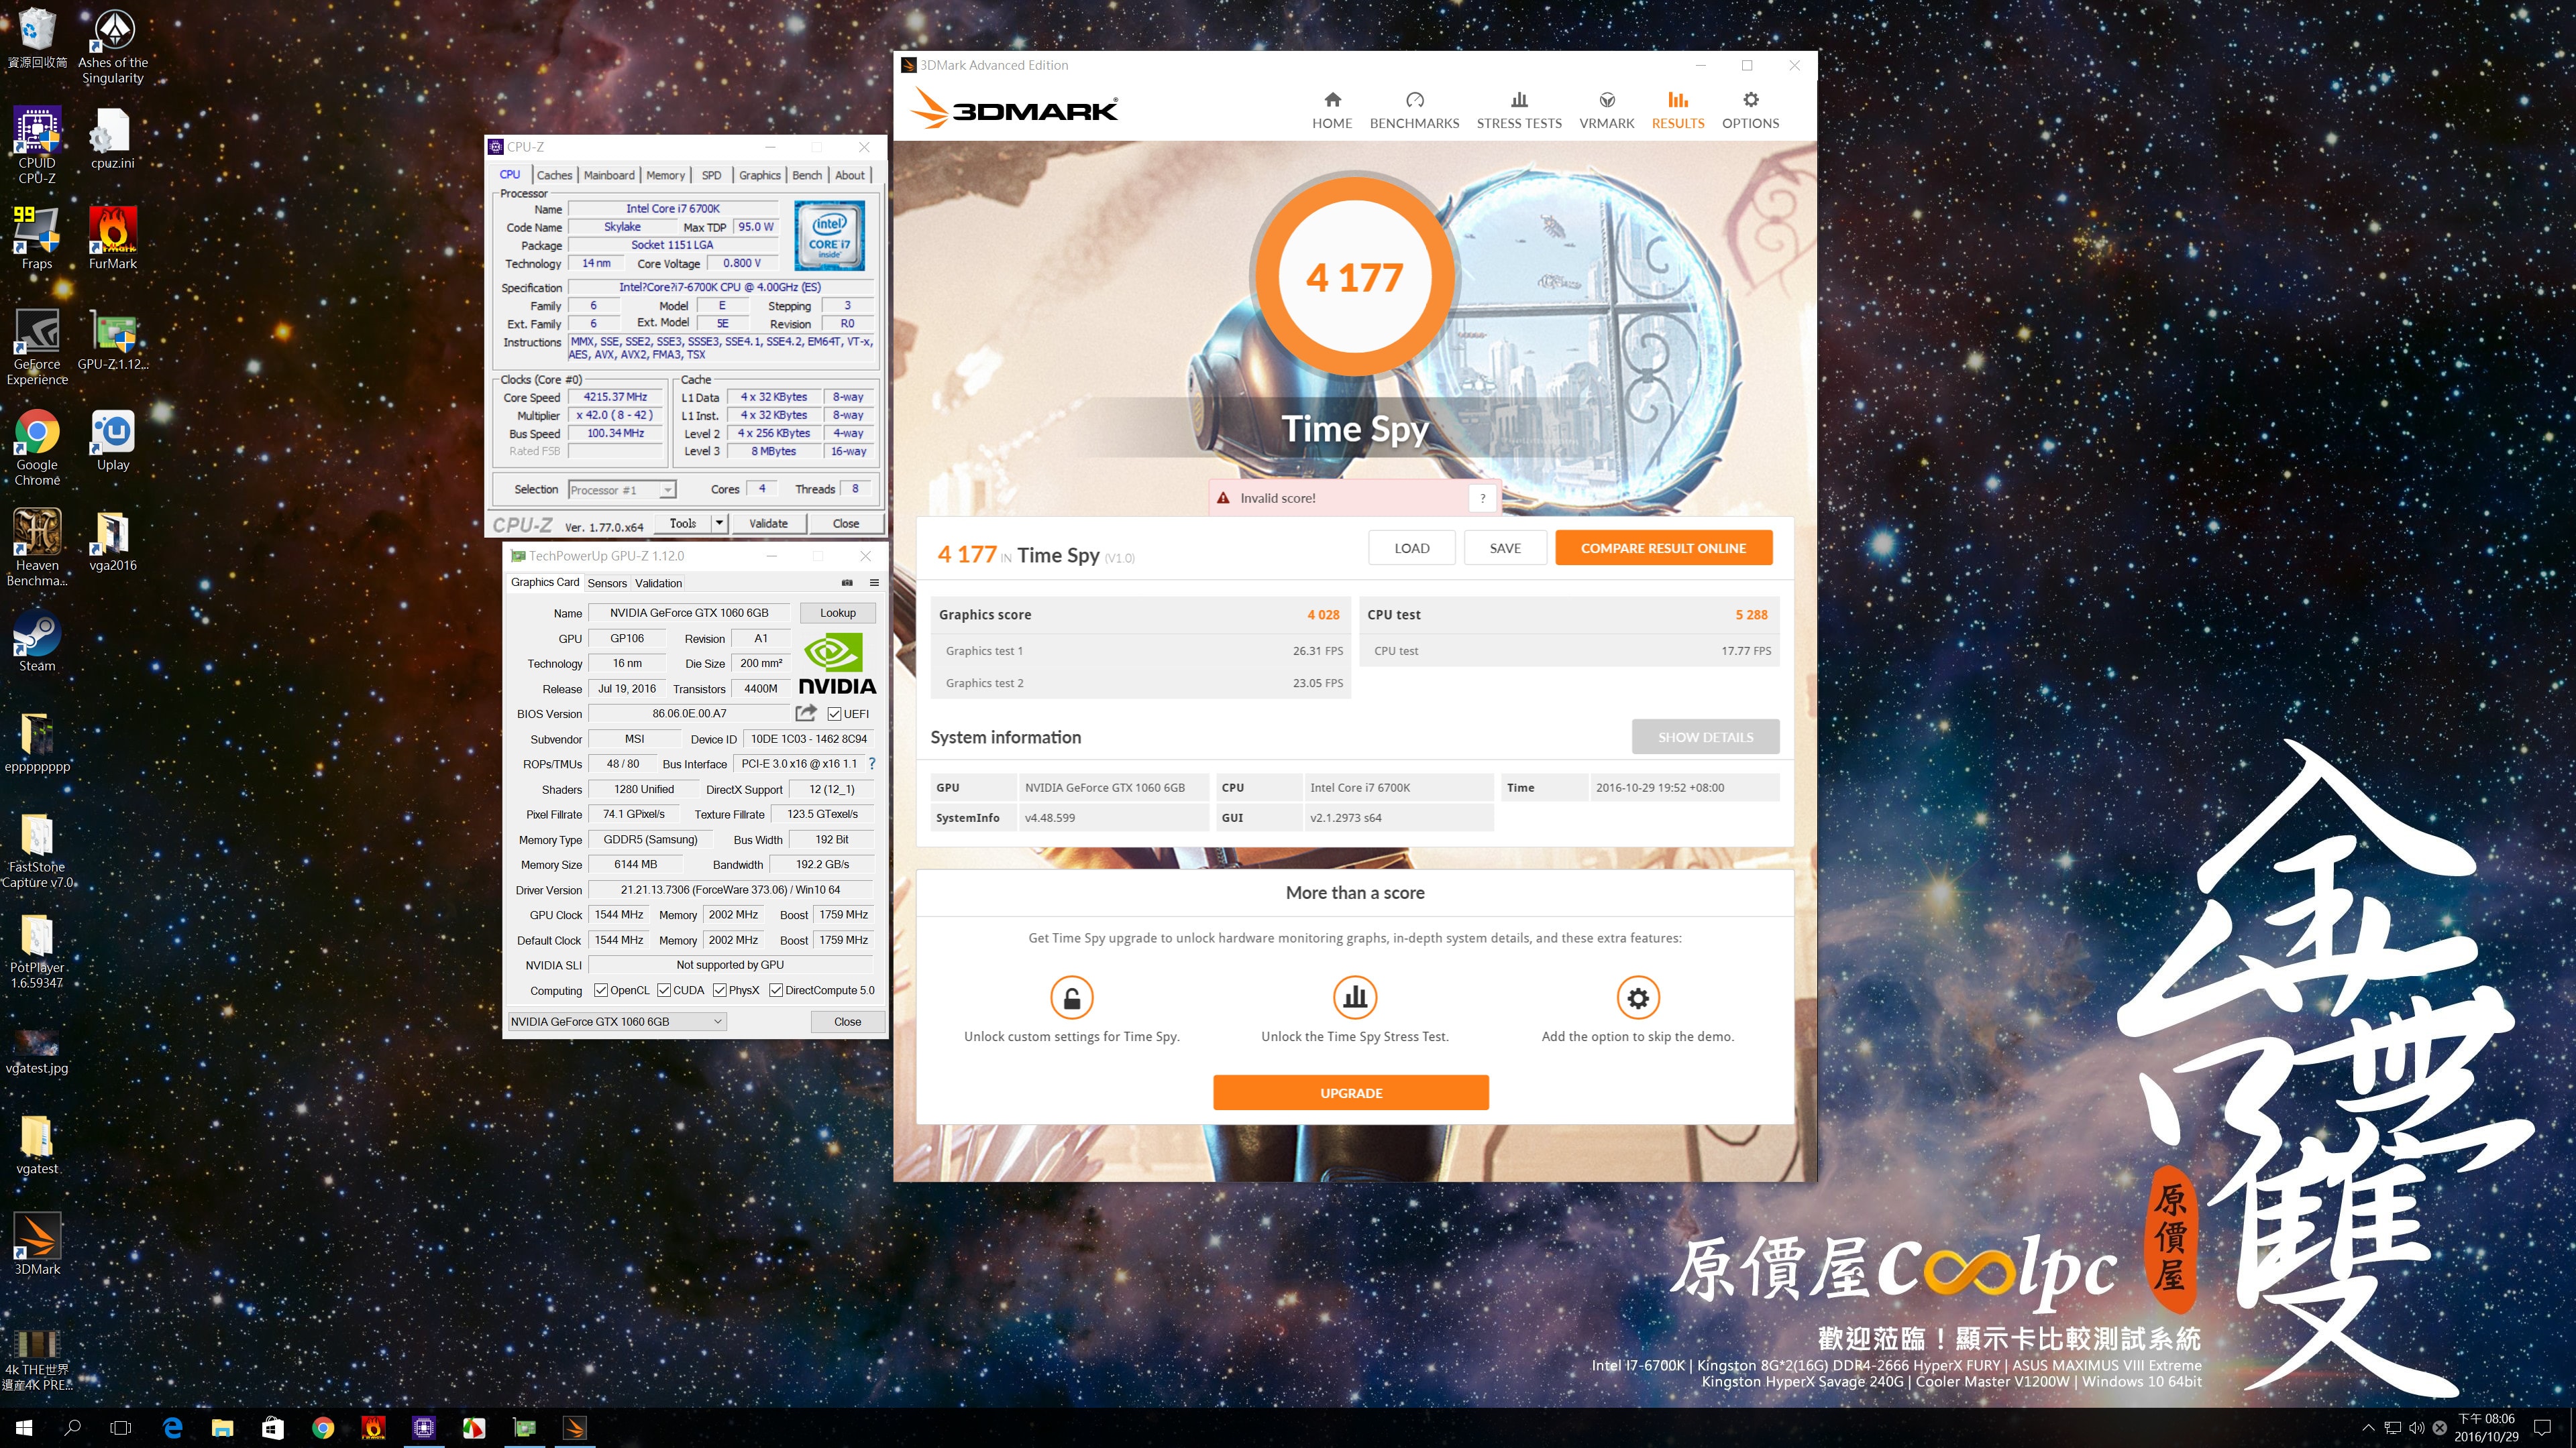The width and height of the screenshot is (2576, 1448).
Task: Click GPU-Z Bus Interface question mark
Action: click(x=872, y=764)
